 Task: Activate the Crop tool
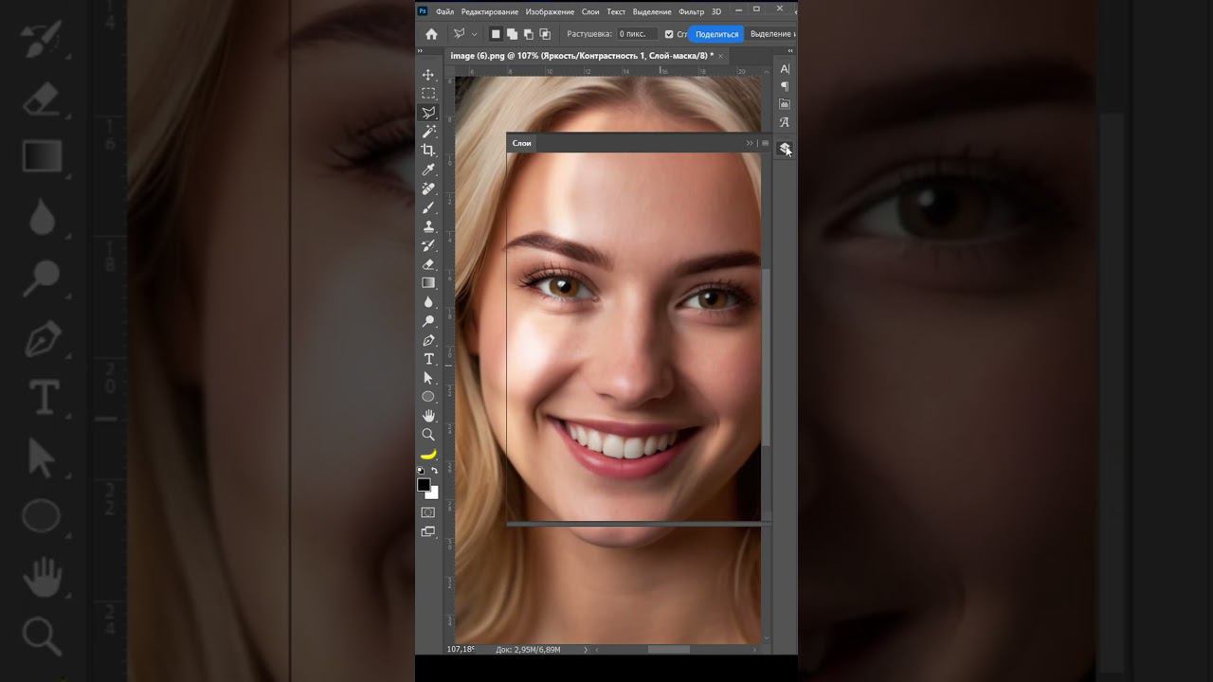[x=428, y=151]
